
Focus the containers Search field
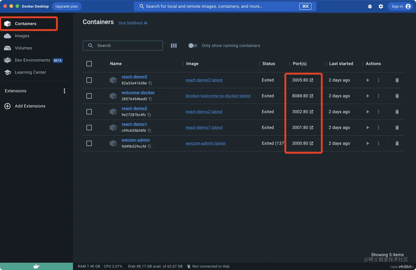click(x=123, y=46)
